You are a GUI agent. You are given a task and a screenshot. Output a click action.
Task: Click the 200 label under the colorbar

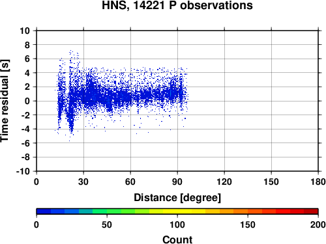pos(318,224)
